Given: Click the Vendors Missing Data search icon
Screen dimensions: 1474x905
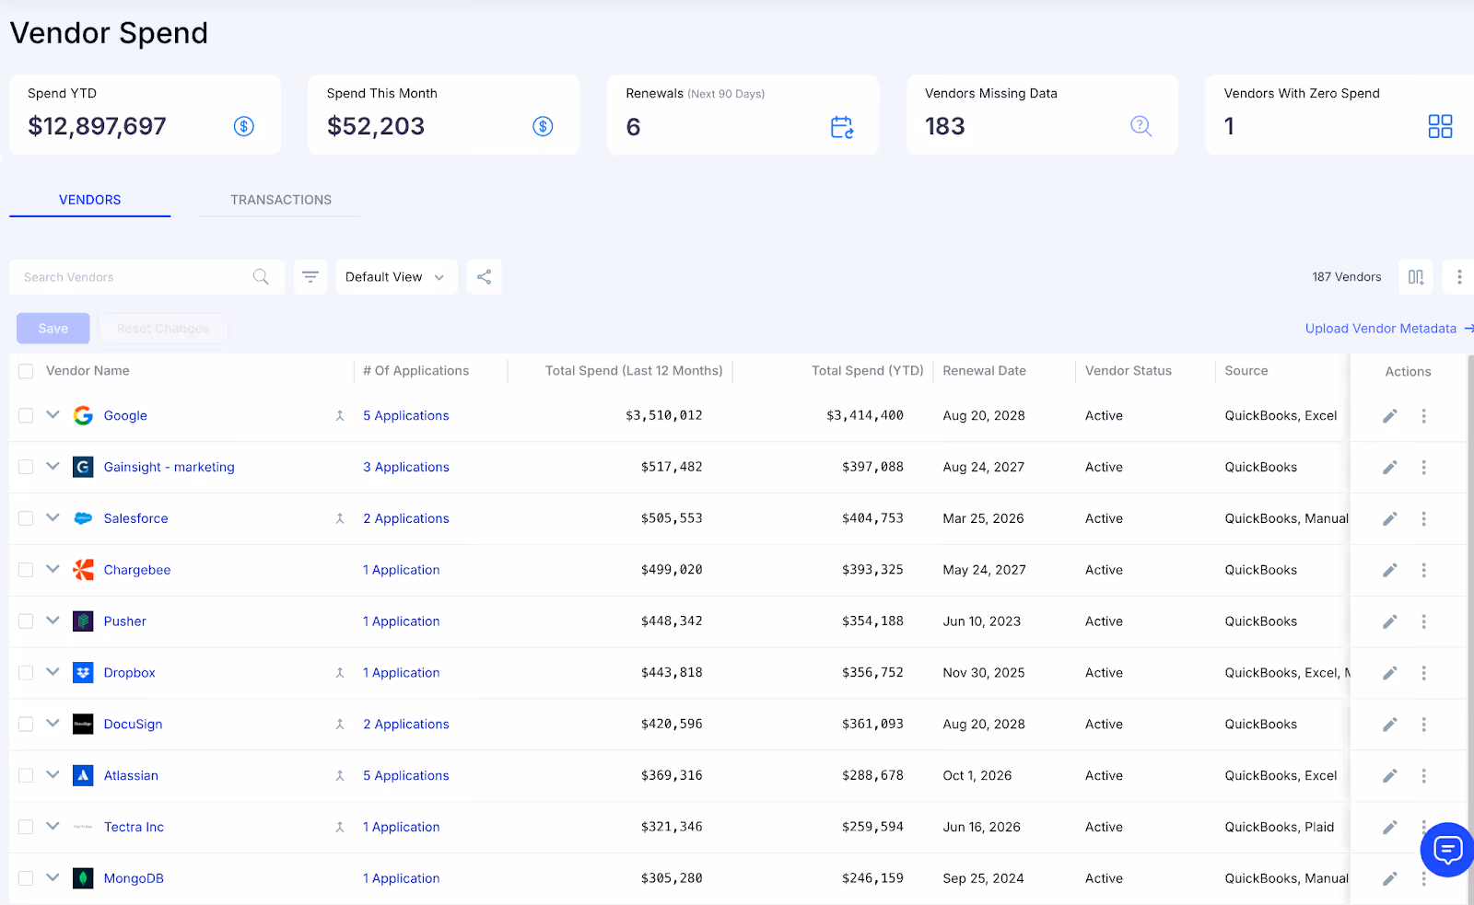Looking at the screenshot, I should 1141,126.
